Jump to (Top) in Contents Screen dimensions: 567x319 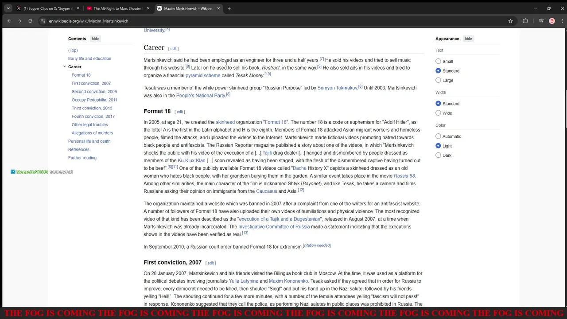(x=73, y=50)
